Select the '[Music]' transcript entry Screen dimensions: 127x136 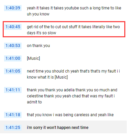pos(63,58)
